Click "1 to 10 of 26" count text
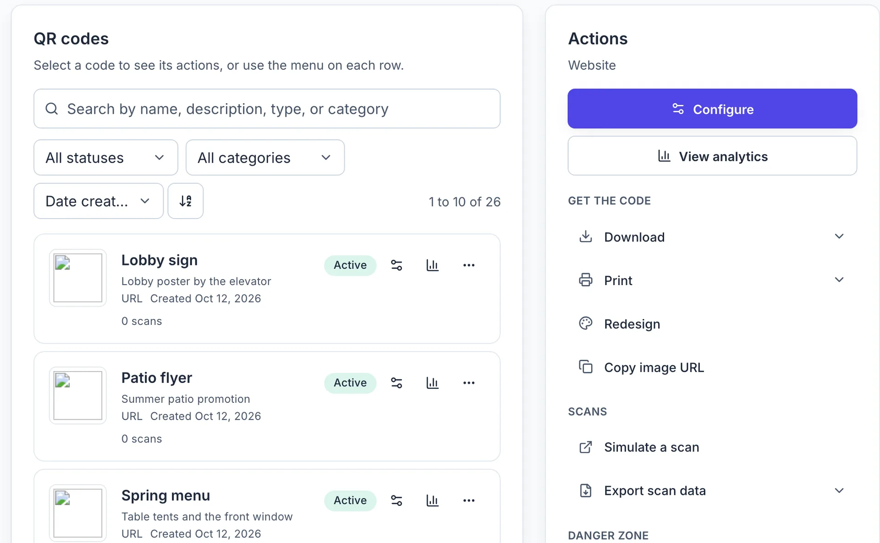This screenshot has width=880, height=543. coord(464,202)
